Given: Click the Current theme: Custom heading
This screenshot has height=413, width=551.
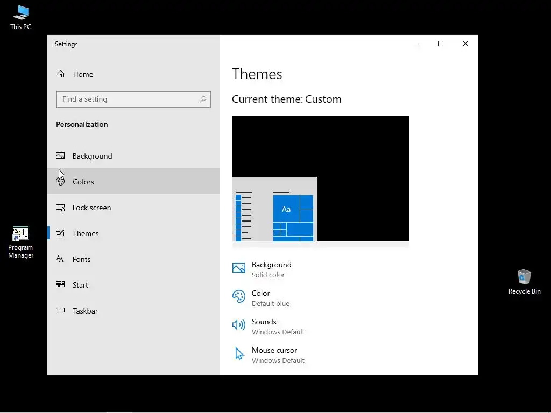Looking at the screenshot, I should coord(286,99).
